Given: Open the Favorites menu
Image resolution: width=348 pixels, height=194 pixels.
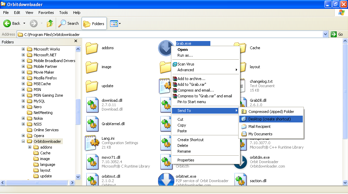Looking at the screenshot, I should pos(46,13).
